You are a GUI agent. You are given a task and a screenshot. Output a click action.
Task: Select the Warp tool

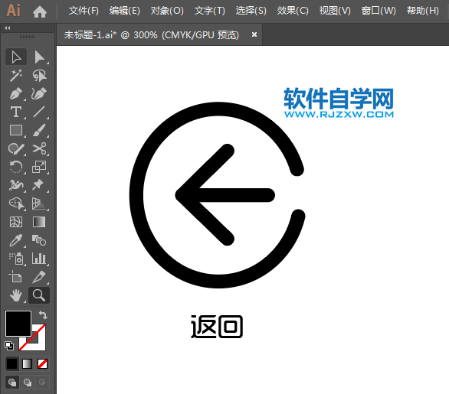click(16, 185)
